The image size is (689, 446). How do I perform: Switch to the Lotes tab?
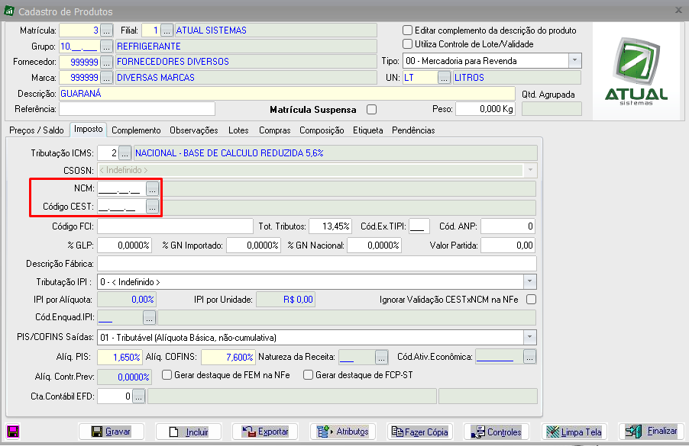(238, 130)
